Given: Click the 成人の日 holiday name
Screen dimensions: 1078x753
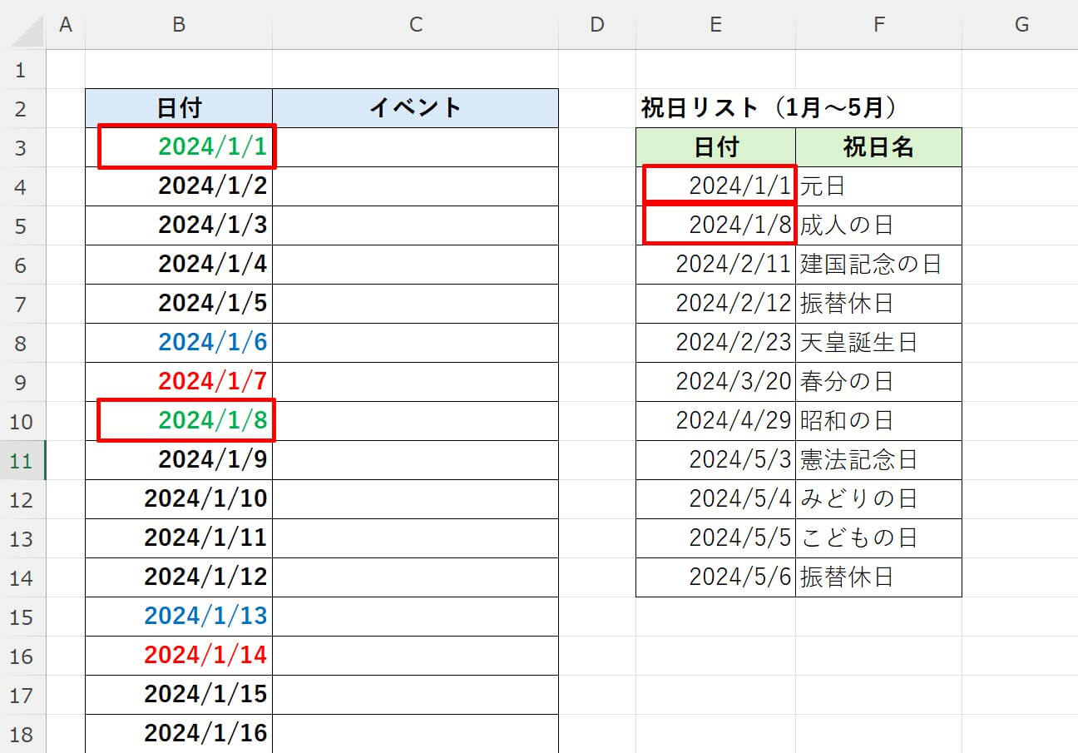Looking at the screenshot, I should (879, 225).
